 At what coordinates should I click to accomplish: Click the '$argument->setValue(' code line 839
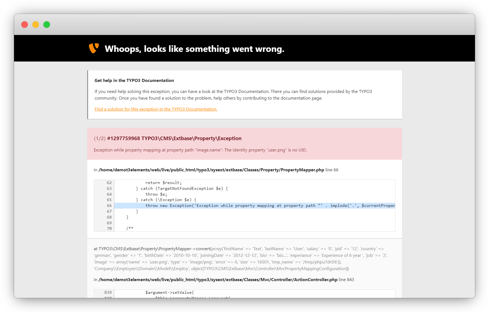click(170, 292)
